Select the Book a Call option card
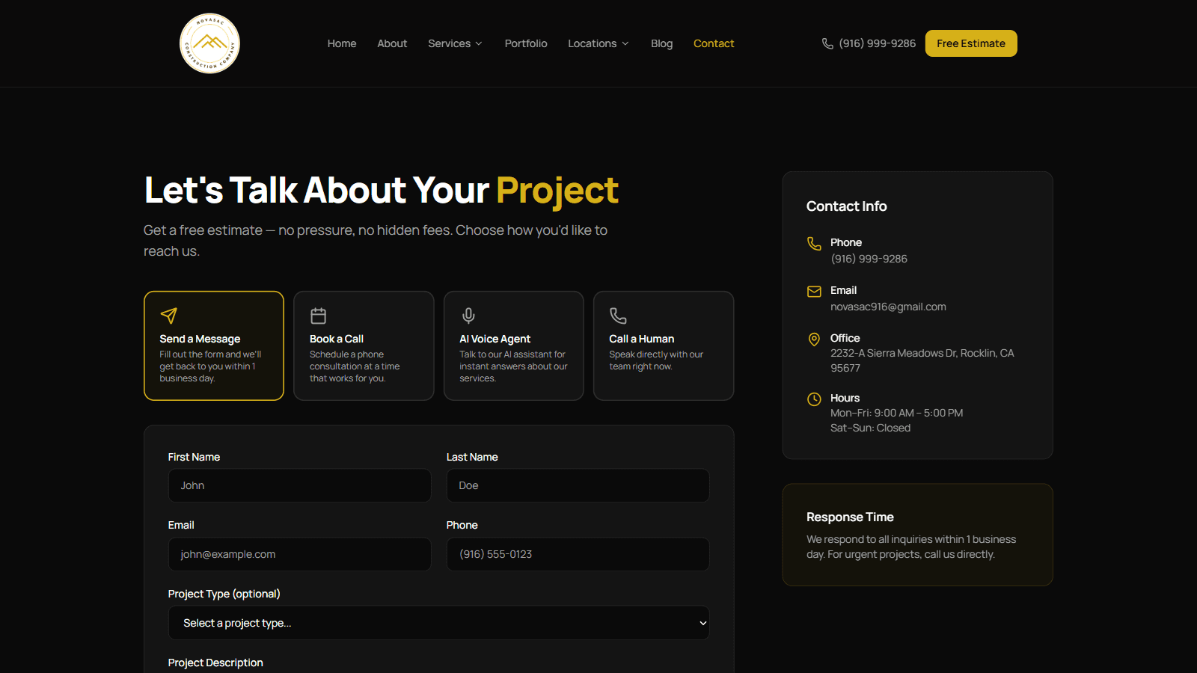The height and width of the screenshot is (673, 1197). (364, 345)
